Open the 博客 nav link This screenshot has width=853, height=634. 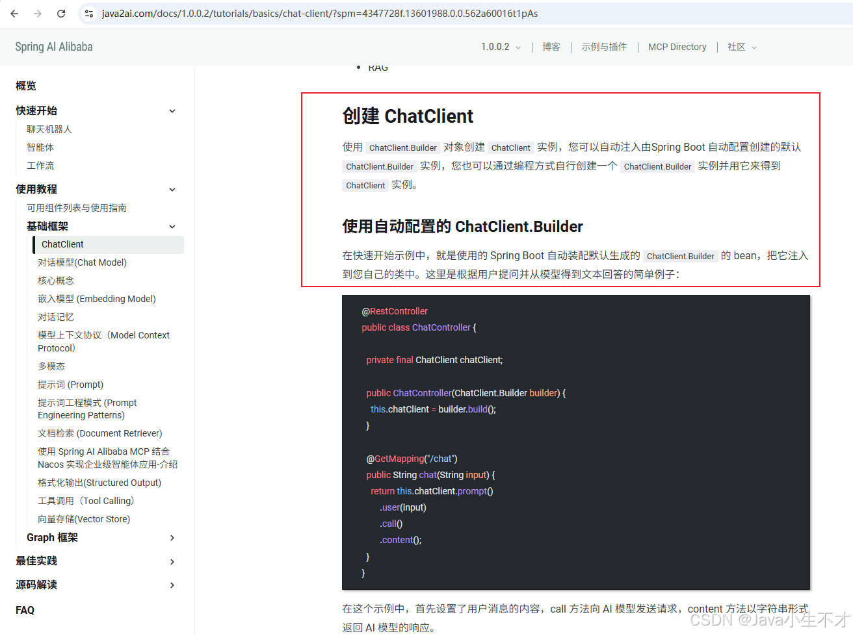[551, 47]
